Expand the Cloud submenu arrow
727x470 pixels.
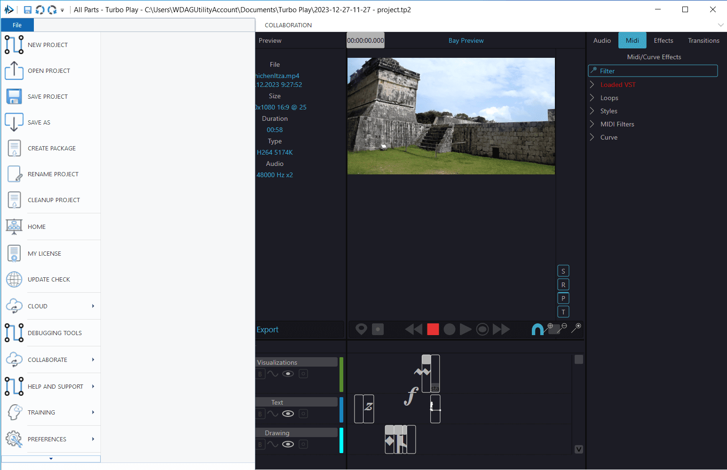click(93, 306)
